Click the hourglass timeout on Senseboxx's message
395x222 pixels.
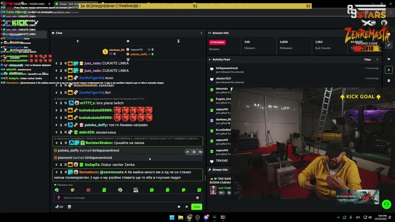coord(61,172)
